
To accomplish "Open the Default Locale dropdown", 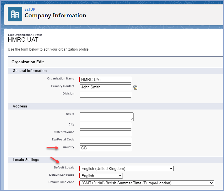I will (127, 168).
